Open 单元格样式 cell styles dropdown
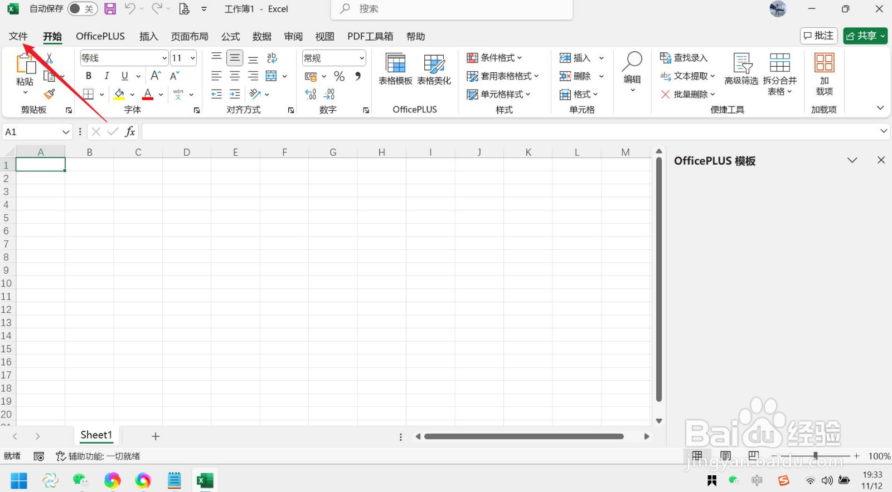 pyautogui.click(x=498, y=94)
